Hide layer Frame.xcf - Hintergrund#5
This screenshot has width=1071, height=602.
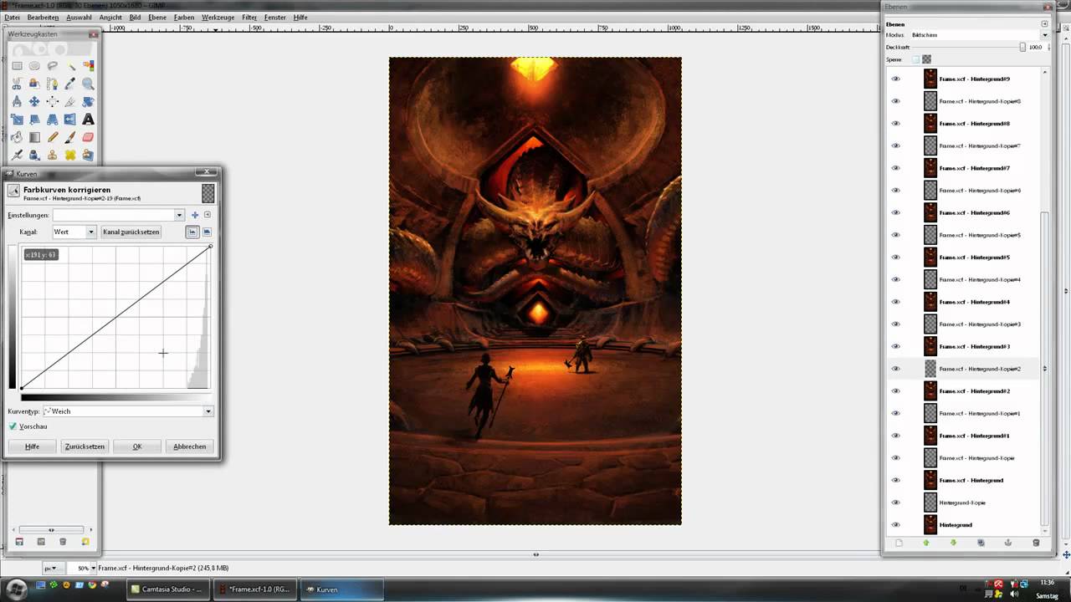pos(895,258)
